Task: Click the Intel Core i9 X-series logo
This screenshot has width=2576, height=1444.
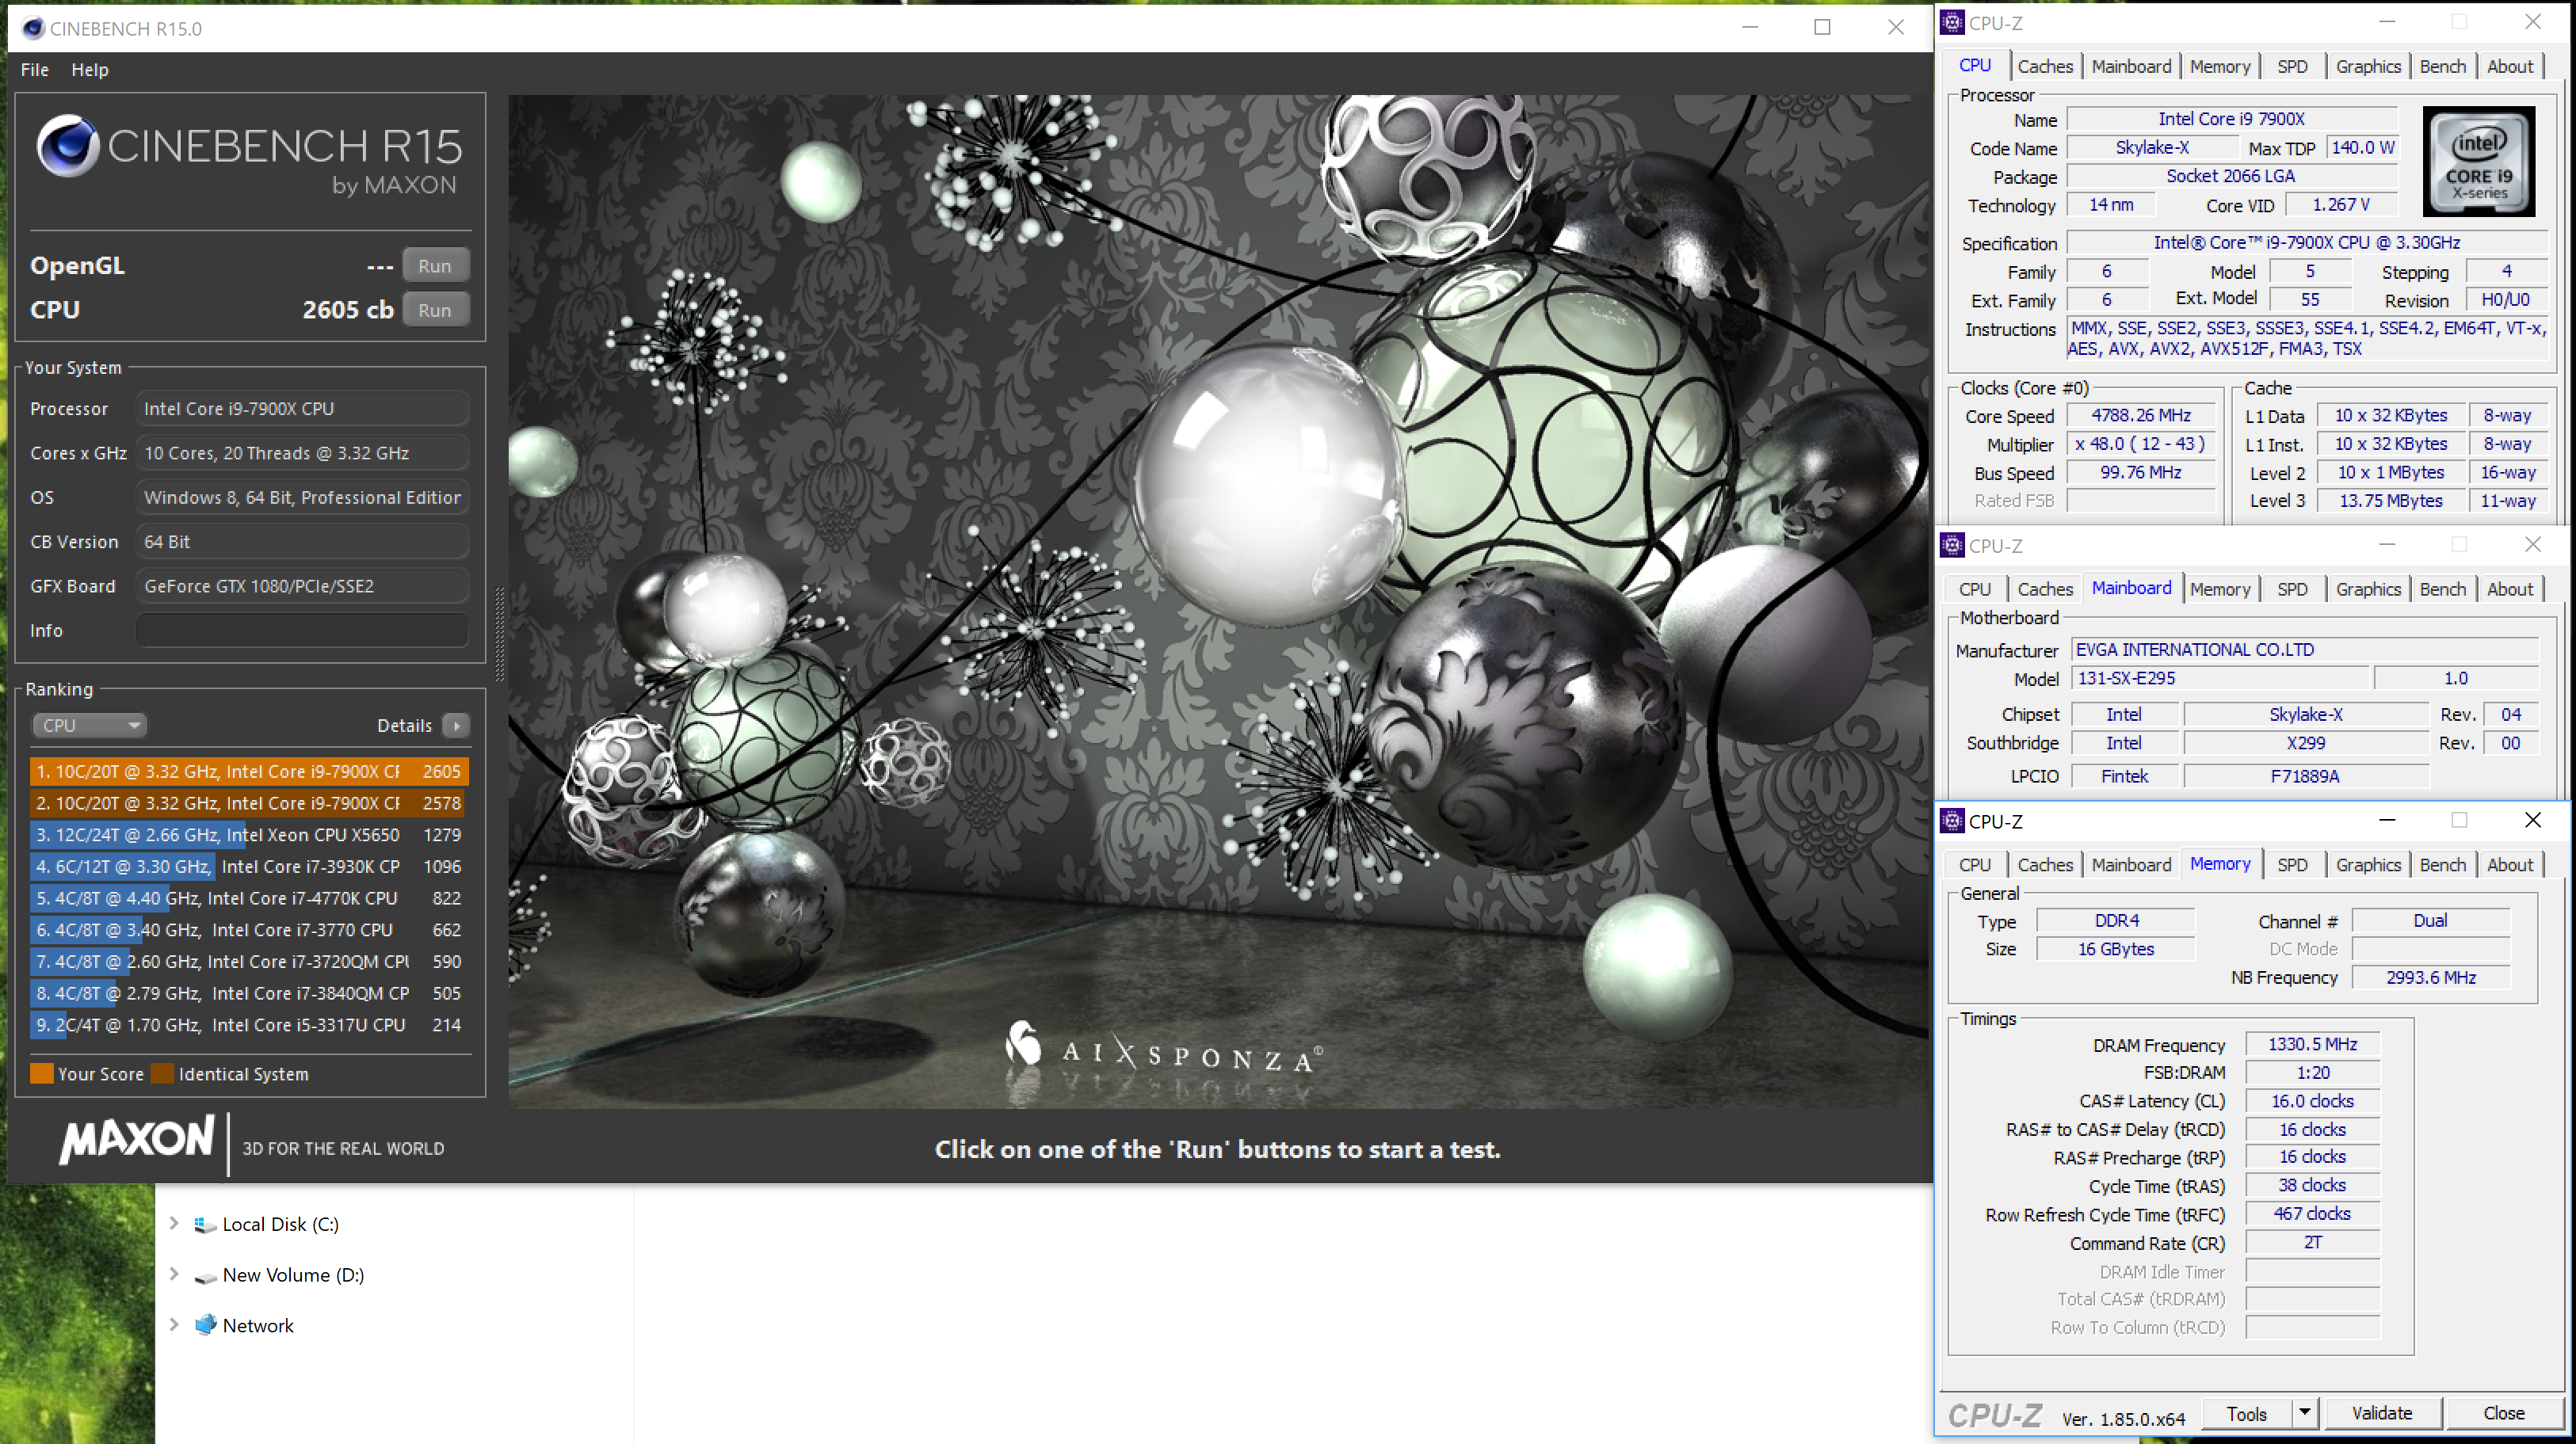Action: tap(2479, 162)
